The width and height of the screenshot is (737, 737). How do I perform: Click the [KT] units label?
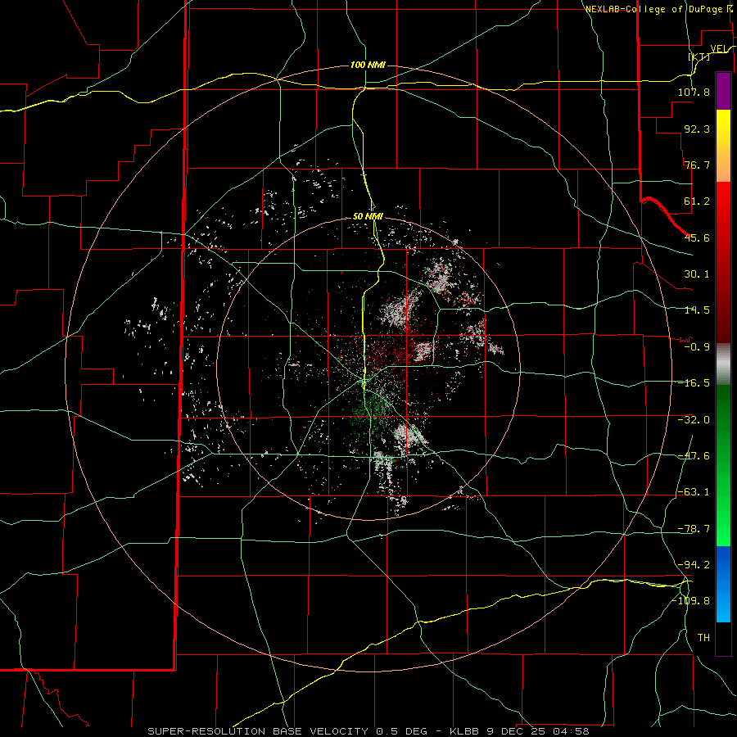[x=699, y=57]
